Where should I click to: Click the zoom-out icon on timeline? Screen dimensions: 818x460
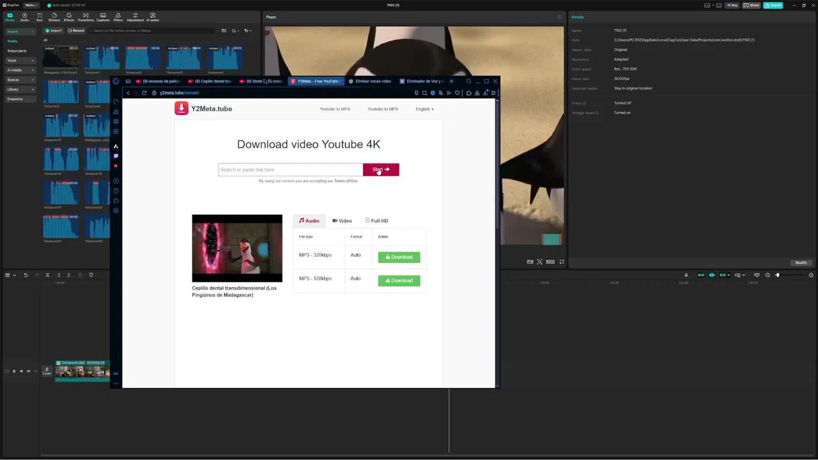pyautogui.click(x=768, y=275)
